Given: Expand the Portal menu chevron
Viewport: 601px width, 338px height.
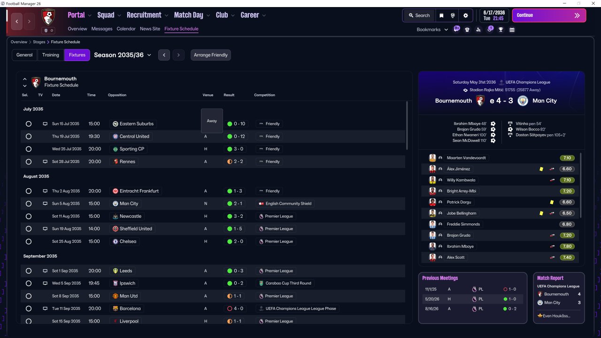Looking at the screenshot, I should [90, 15].
